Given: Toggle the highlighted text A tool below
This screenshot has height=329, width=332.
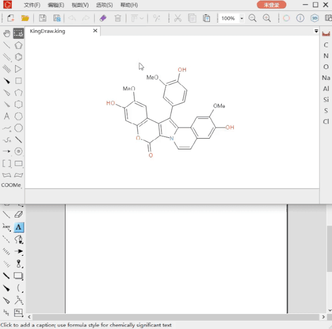Looking at the screenshot, I should point(19,227).
